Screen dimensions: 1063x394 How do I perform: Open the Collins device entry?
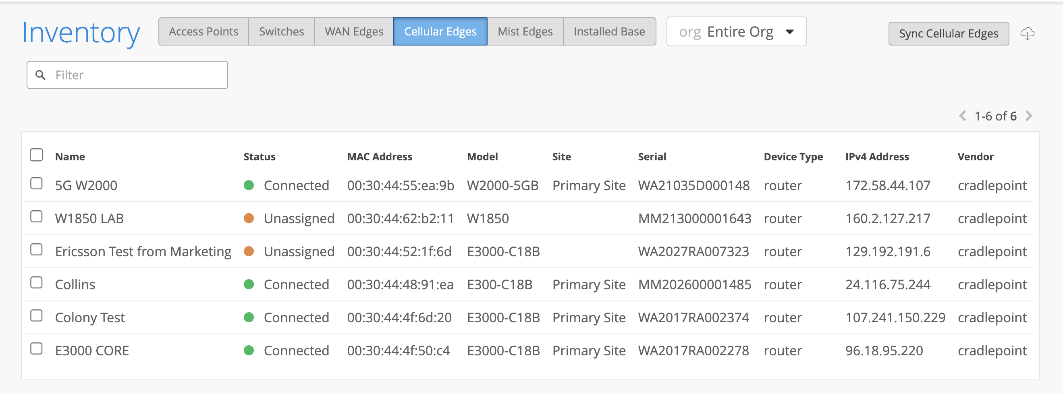[x=75, y=285]
